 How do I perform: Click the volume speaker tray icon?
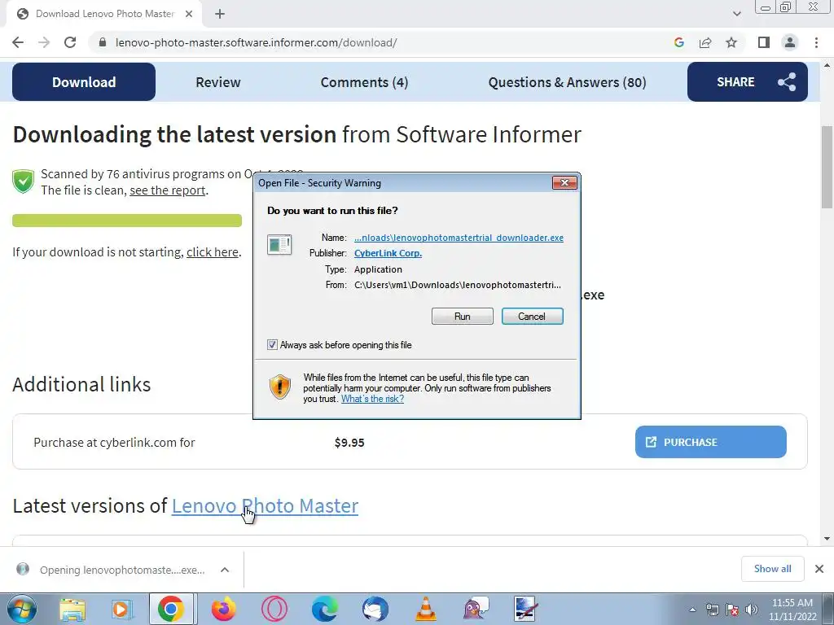tap(751, 610)
